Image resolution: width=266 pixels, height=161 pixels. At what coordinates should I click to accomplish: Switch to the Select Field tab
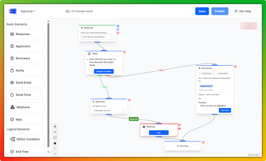point(206,73)
